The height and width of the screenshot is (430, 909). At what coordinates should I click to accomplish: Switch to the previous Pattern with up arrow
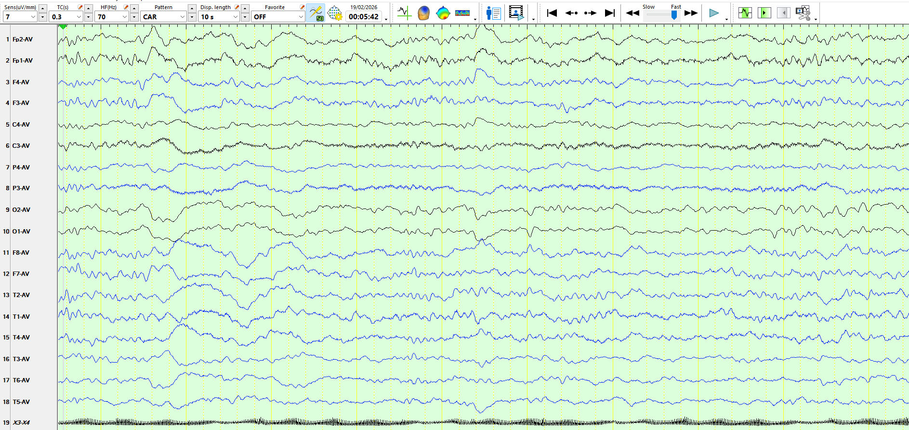[x=192, y=8]
